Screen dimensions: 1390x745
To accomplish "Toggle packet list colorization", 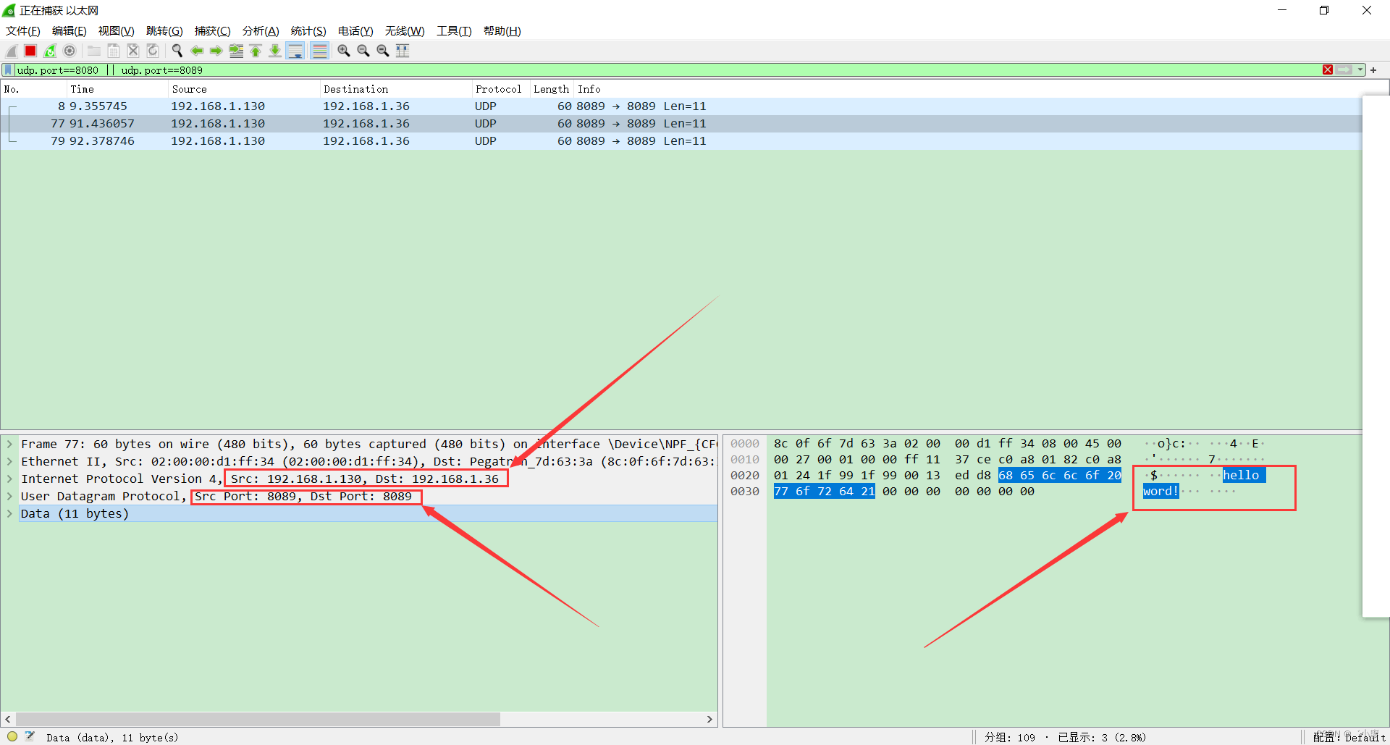I will [x=319, y=51].
